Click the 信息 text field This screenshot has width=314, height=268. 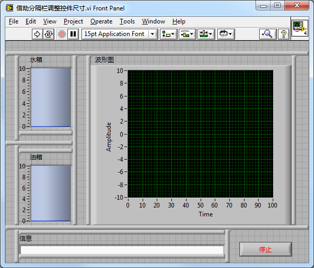[x=121, y=250]
